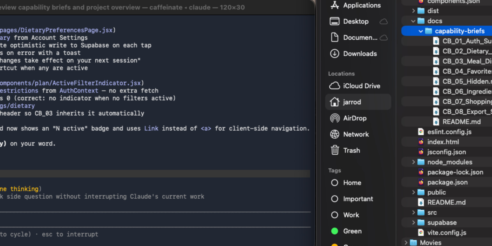This screenshot has width=492, height=246.
Task: Expand the src folder
Action: click(x=413, y=212)
